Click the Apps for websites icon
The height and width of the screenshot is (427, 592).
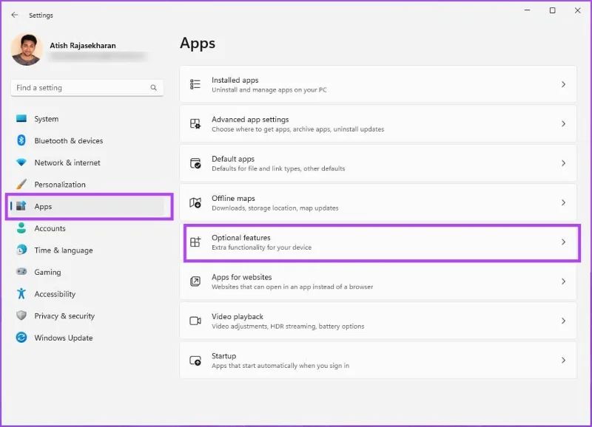(195, 281)
